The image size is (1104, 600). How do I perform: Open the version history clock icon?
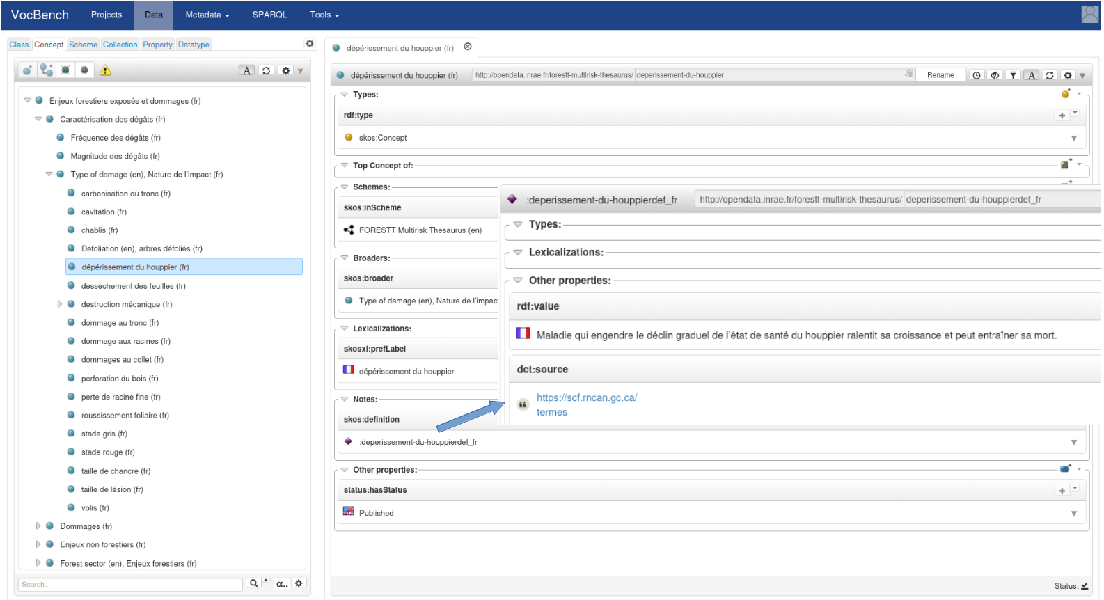point(977,75)
